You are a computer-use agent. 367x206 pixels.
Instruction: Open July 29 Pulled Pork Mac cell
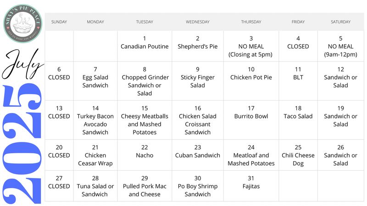pyautogui.click(x=145, y=186)
